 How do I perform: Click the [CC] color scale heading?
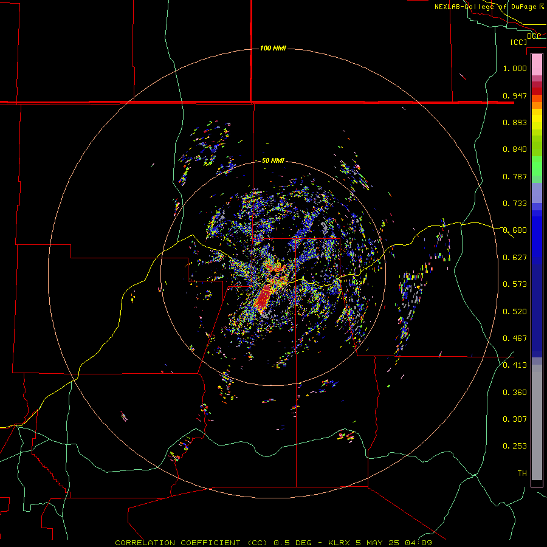pos(518,42)
